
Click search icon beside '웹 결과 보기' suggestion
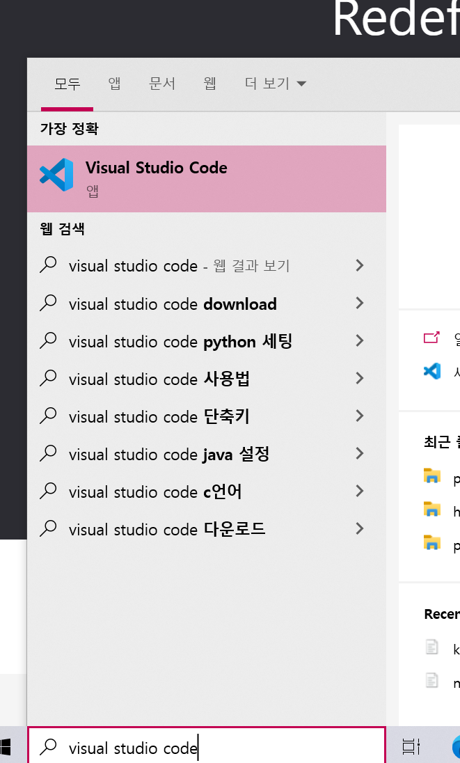(x=48, y=265)
